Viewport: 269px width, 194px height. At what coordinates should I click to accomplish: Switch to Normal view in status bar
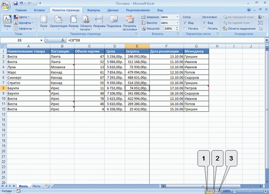[209, 191]
